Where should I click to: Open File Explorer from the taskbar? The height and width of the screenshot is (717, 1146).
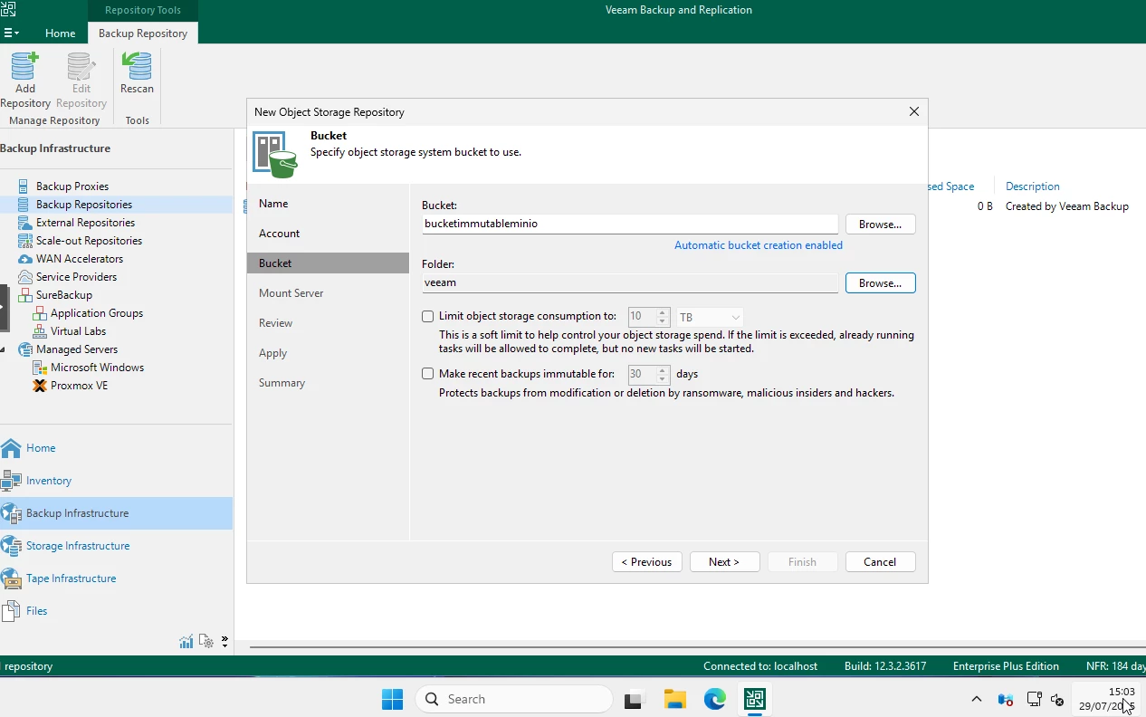[x=674, y=699]
